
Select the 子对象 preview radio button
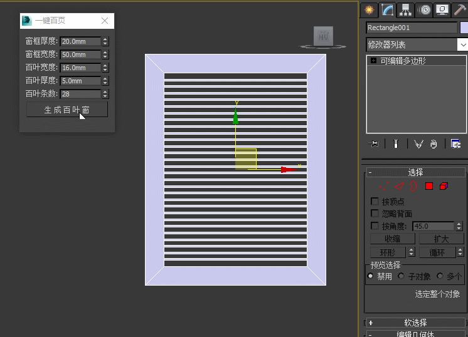(402, 276)
